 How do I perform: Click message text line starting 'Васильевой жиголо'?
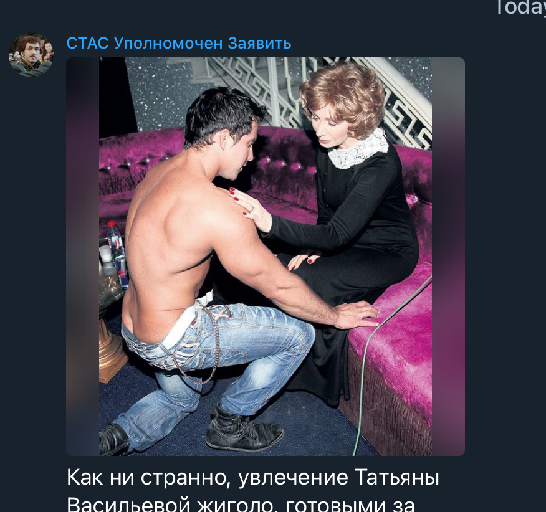[x=240, y=504]
